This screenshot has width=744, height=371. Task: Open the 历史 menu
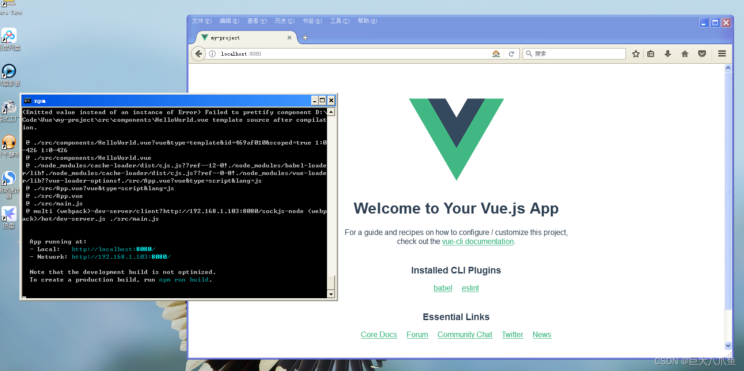[284, 21]
